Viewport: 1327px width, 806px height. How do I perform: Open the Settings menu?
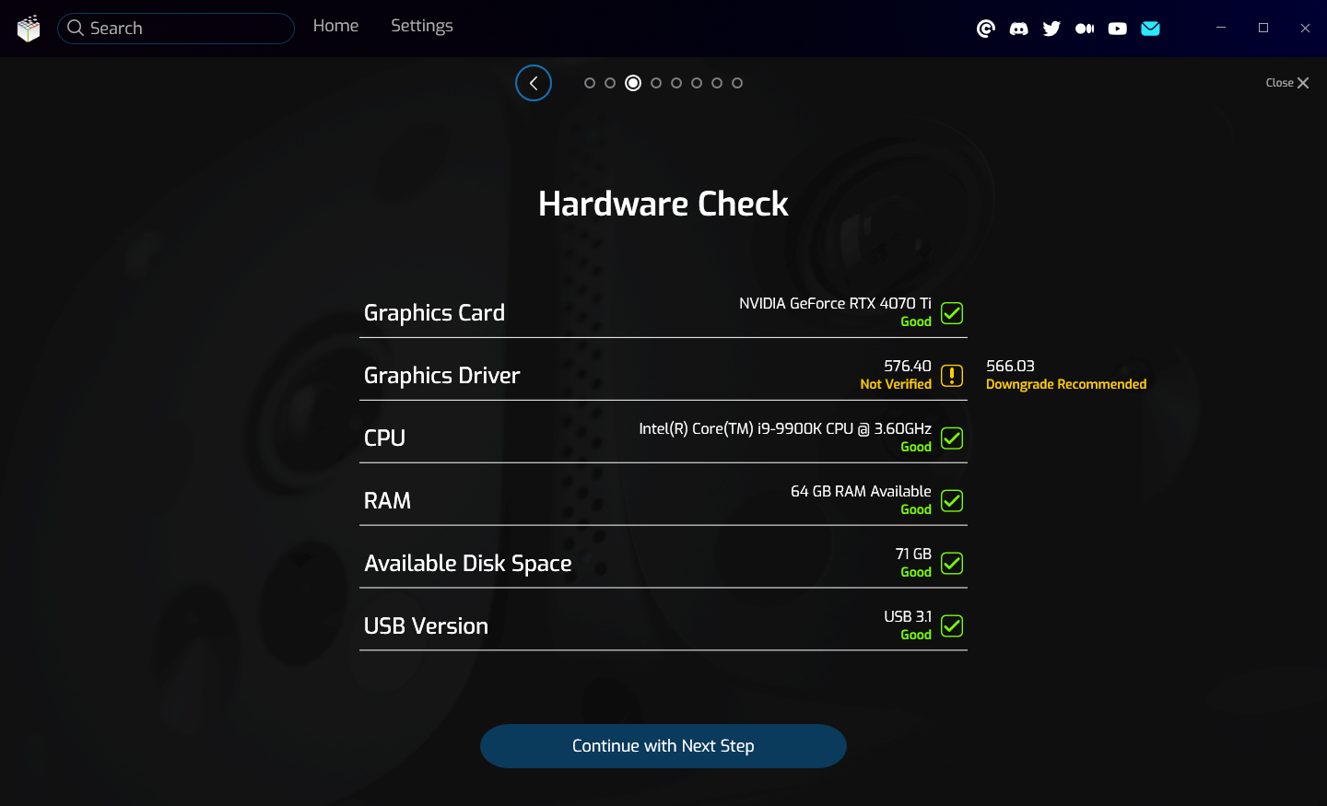point(421,26)
